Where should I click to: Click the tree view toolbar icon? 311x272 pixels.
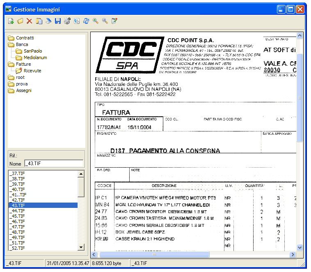click(77, 21)
